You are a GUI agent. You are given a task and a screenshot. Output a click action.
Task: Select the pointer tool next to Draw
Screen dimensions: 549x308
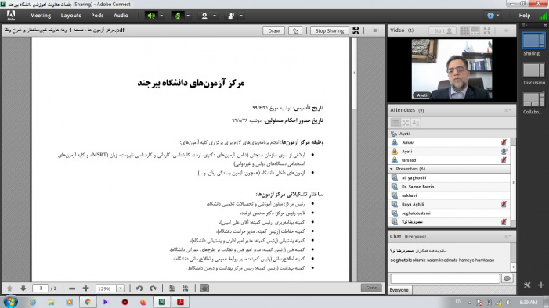point(295,30)
